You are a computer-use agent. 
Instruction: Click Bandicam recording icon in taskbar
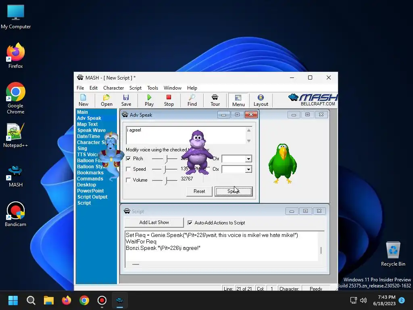(x=102, y=300)
